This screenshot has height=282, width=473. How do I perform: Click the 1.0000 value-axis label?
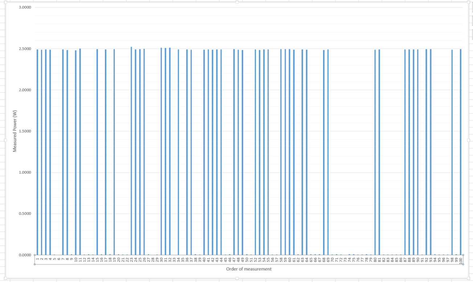[24, 173]
